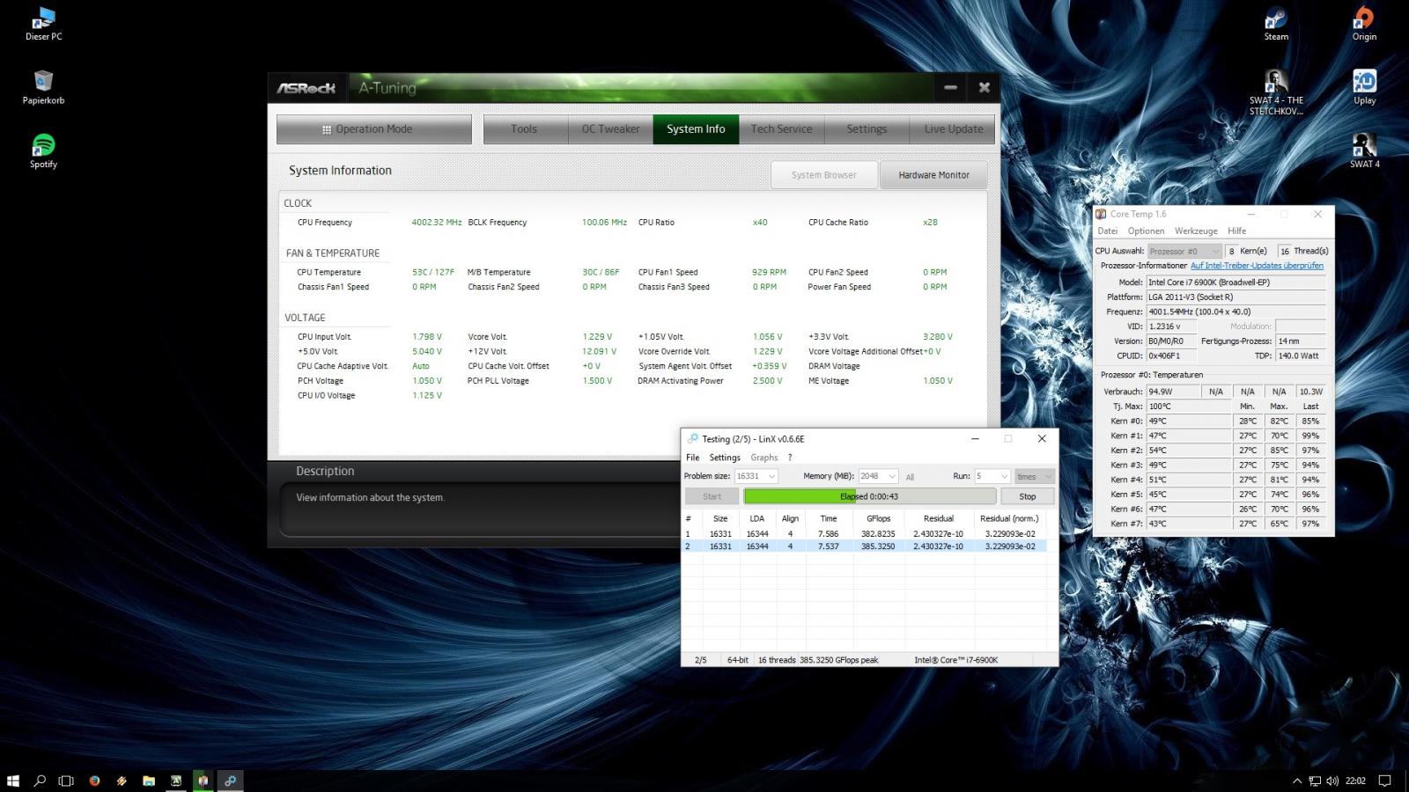Select the System Info tab

(696, 129)
